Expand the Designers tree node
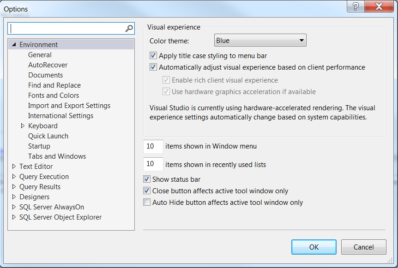Screen dimensions: 398x268 click(x=14, y=197)
